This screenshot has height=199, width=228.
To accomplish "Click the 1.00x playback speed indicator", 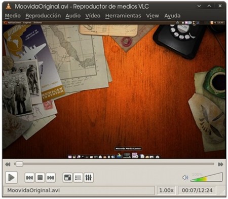I will tap(166, 190).
